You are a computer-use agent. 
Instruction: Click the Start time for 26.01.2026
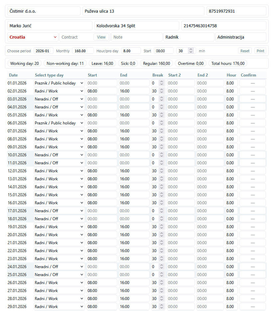[102, 283]
